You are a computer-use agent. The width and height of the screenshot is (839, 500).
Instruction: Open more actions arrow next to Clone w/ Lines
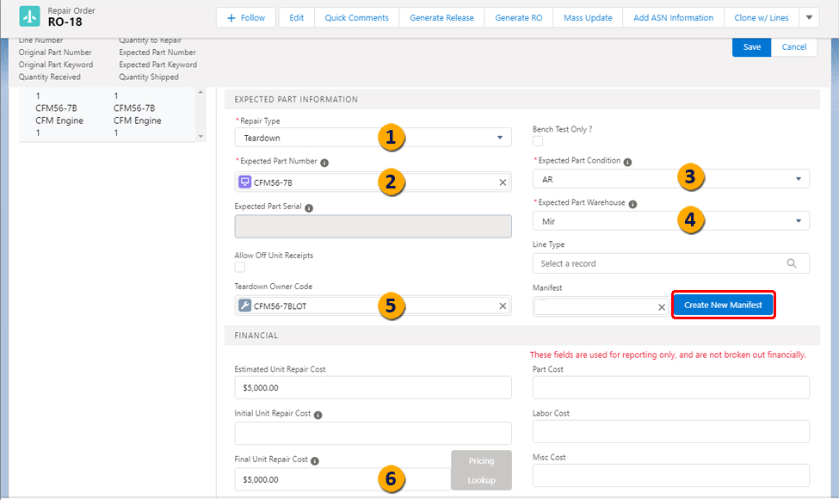tap(809, 17)
